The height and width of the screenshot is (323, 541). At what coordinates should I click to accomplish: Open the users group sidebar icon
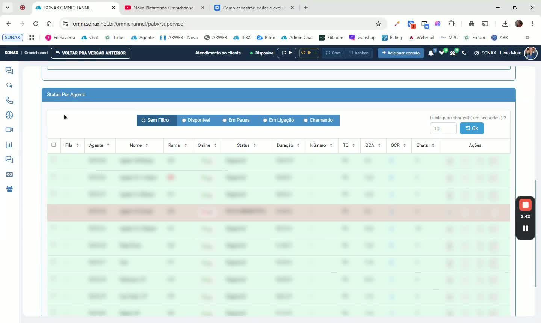9,189
